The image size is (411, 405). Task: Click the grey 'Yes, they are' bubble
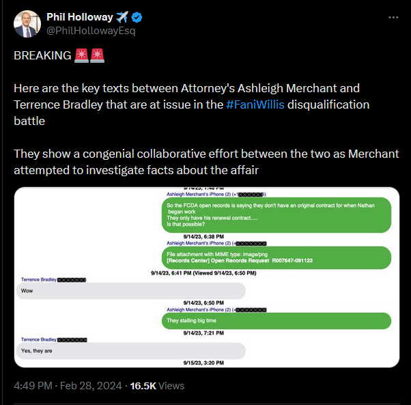130,350
